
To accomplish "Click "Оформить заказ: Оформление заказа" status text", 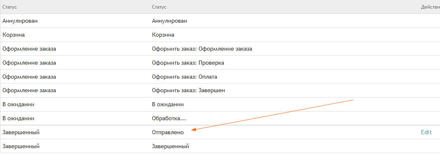I will (x=202, y=49).
